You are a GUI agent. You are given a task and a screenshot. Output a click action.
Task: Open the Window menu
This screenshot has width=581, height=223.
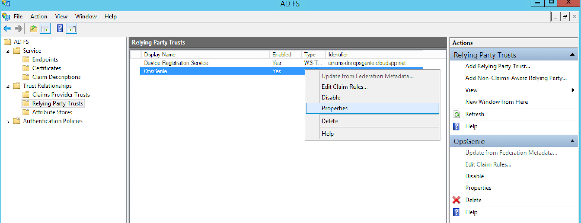(86, 17)
